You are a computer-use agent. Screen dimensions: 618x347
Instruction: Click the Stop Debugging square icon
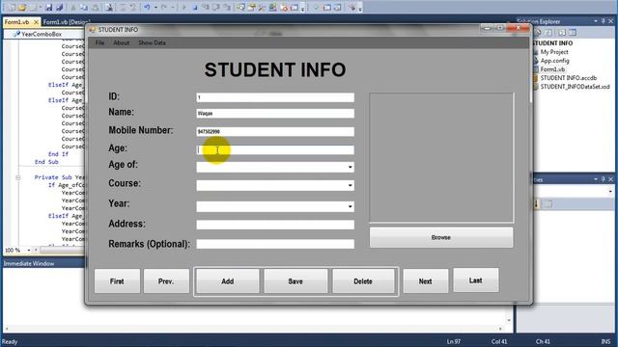coord(195,8)
